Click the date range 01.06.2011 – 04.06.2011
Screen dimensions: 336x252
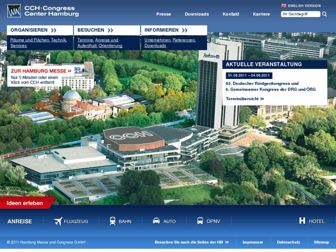[249, 75]
